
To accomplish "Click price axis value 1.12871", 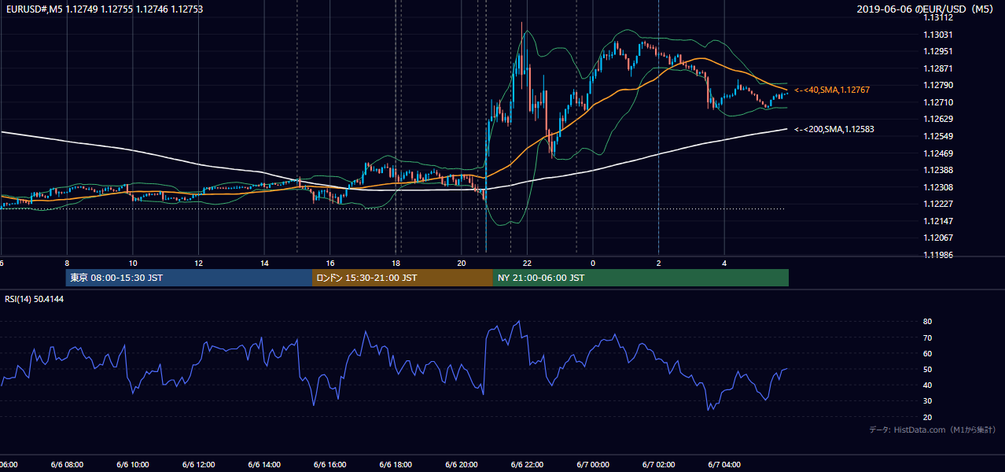I will 937,68.
